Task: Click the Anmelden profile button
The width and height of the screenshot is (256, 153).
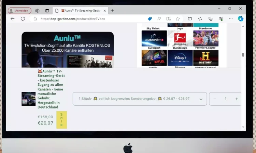Action: pos(19,11)
